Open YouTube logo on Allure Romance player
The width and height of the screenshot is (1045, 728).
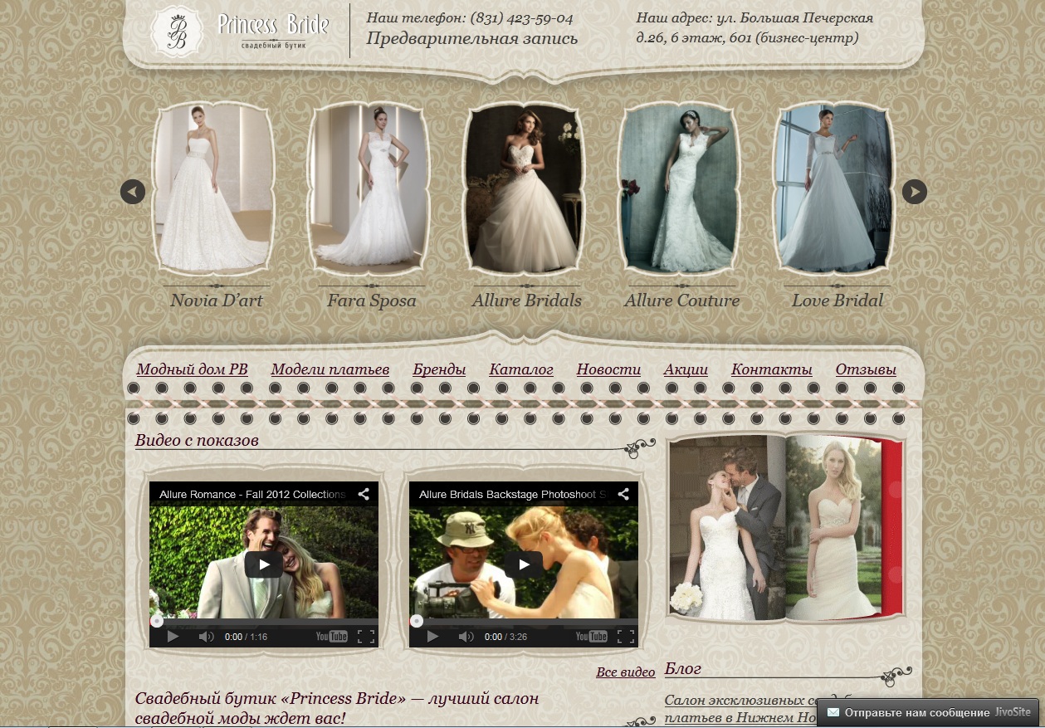pos(332,637)
